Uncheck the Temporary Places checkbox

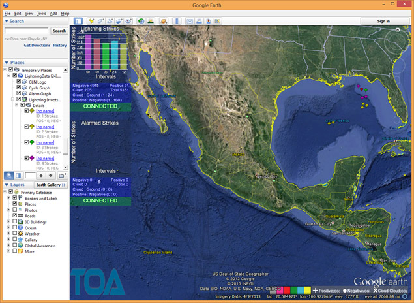tap(10, 69)
